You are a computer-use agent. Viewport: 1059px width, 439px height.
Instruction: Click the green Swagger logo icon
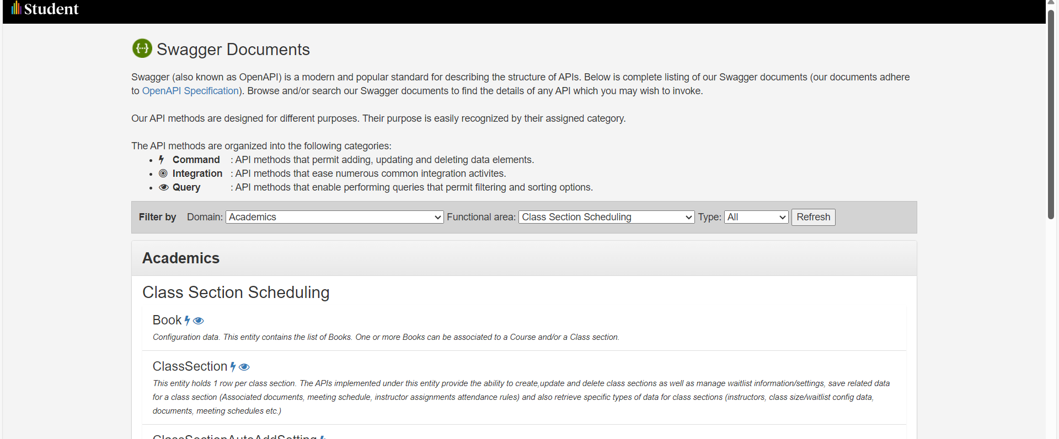pos(142,48)
